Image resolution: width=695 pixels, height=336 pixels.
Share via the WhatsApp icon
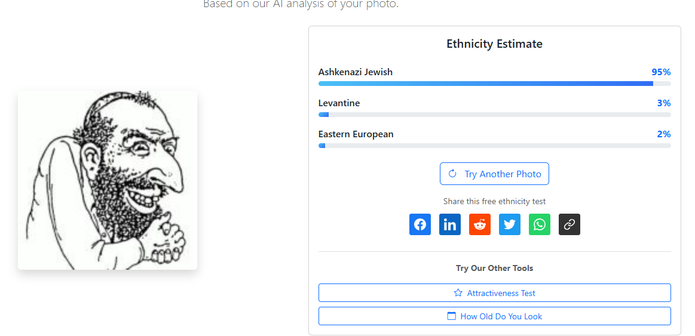(x=540, y=224)
